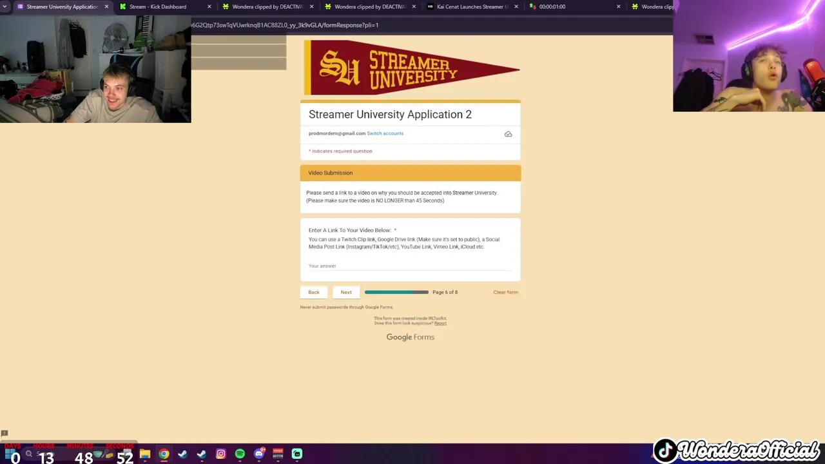Click the Page 6 of 8 label
825x464 pixels.
[445, 292]
